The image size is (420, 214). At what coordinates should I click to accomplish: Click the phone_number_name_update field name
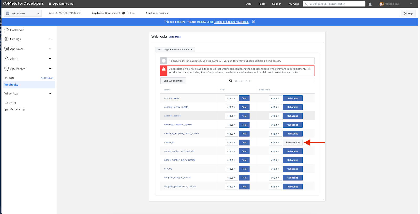tap(179, 151)
